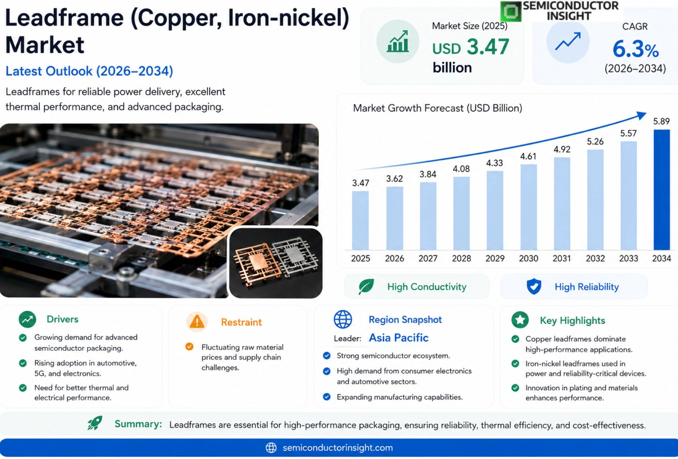Image resolution: width=678 pixels, height=459 pixels.
Task: Click the 'Leadframe (Copper, Iron-nickel) Market' title
Action: (x=177, y=31)
